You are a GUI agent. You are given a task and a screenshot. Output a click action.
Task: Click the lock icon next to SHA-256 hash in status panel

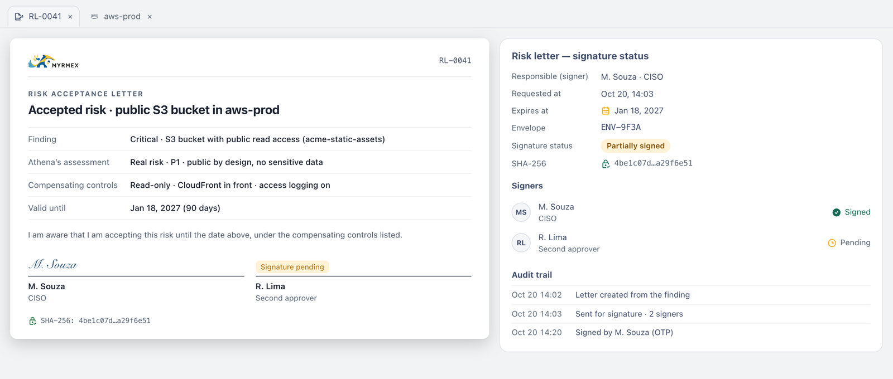click(606, 163)
